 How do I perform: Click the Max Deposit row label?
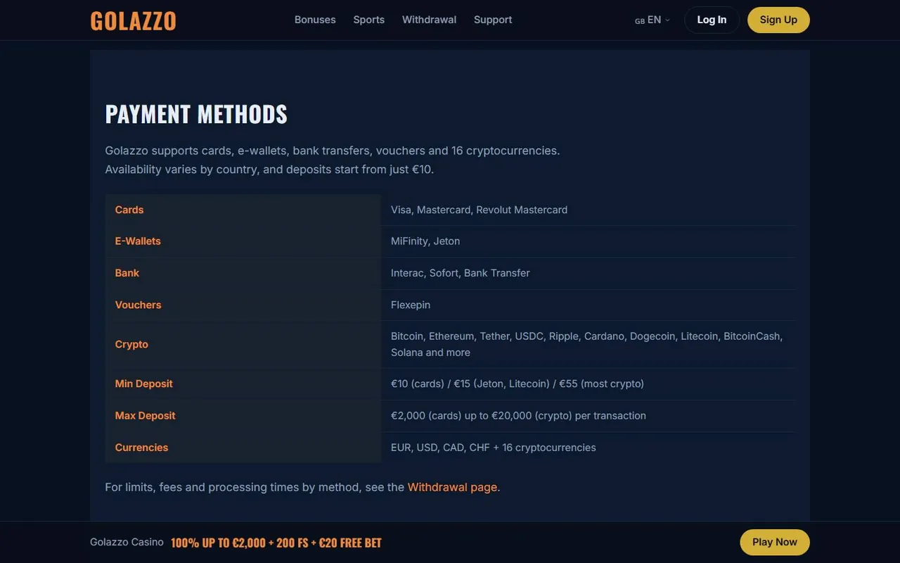click(146, 415)
